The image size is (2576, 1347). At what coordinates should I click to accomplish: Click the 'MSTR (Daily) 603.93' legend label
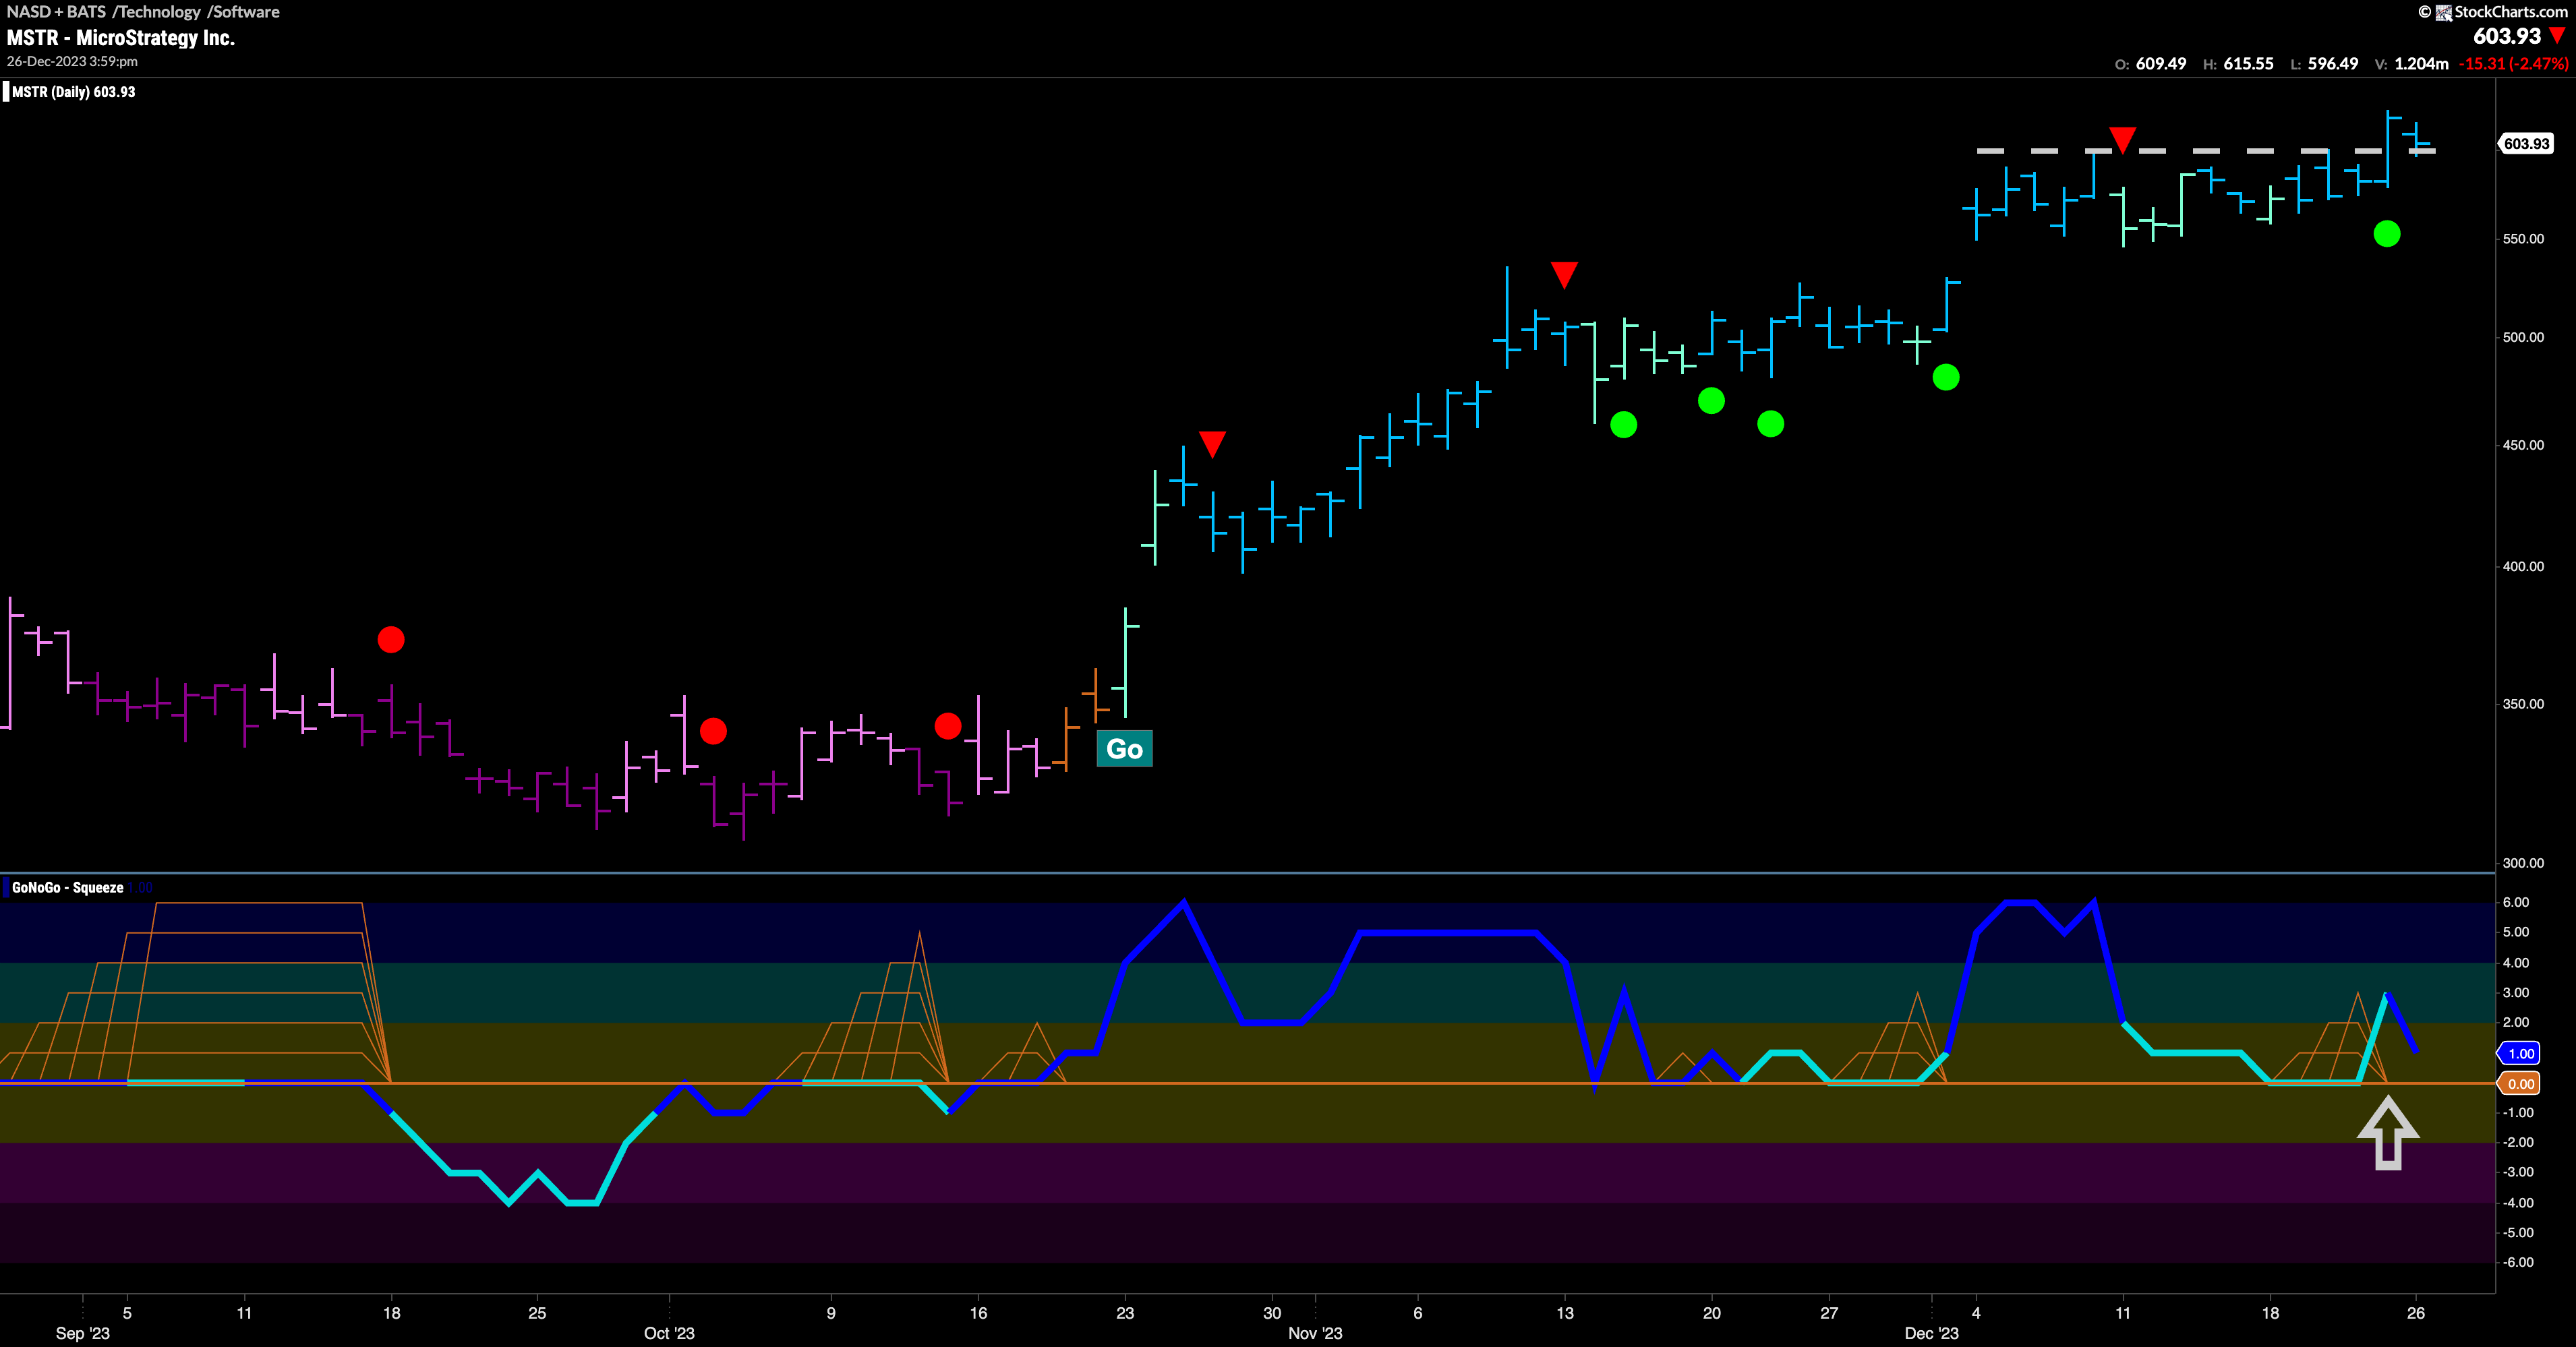pyautogui.click(x=73, y=92)
